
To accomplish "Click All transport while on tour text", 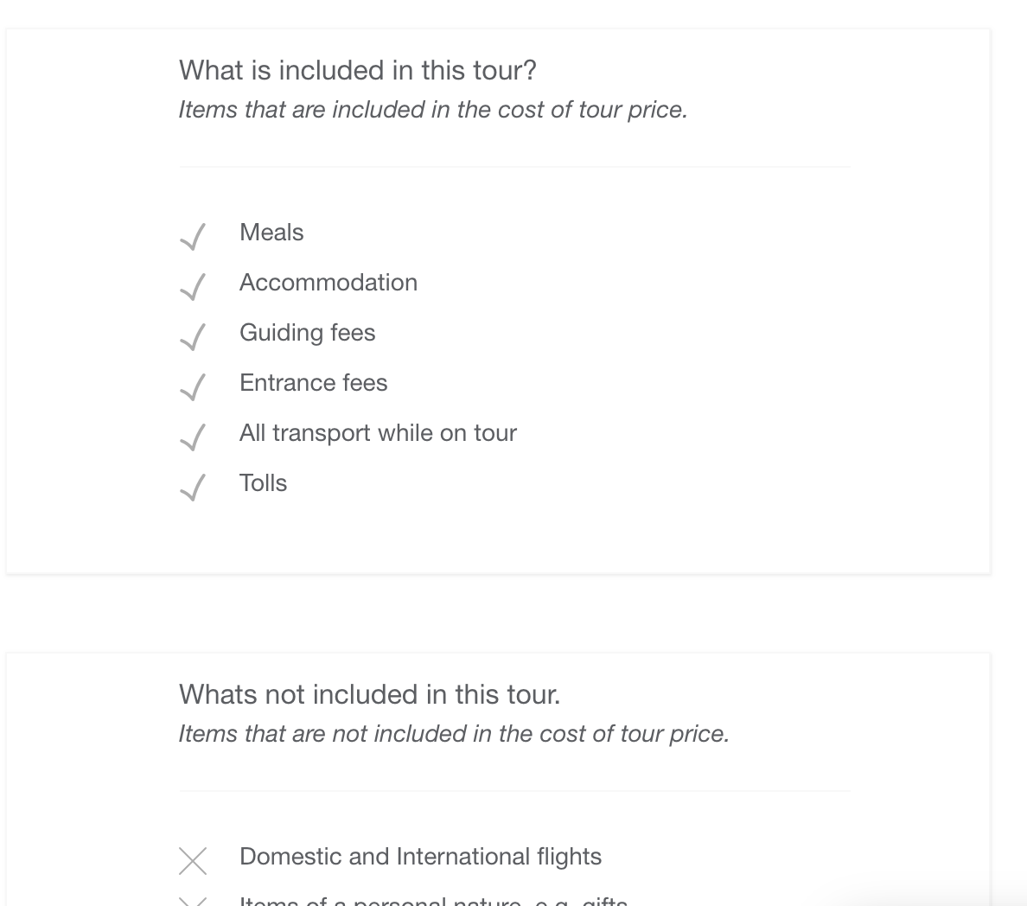I will click(378, 433).
